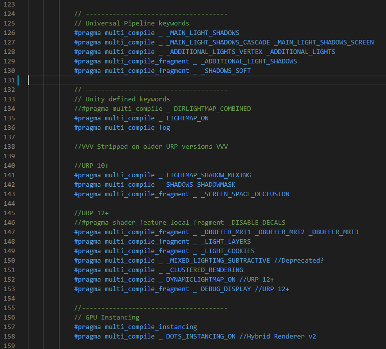The image size is (386, 349).
Task: Click the _SHADOWS_SOFT keyword
Action: point(226,71)
